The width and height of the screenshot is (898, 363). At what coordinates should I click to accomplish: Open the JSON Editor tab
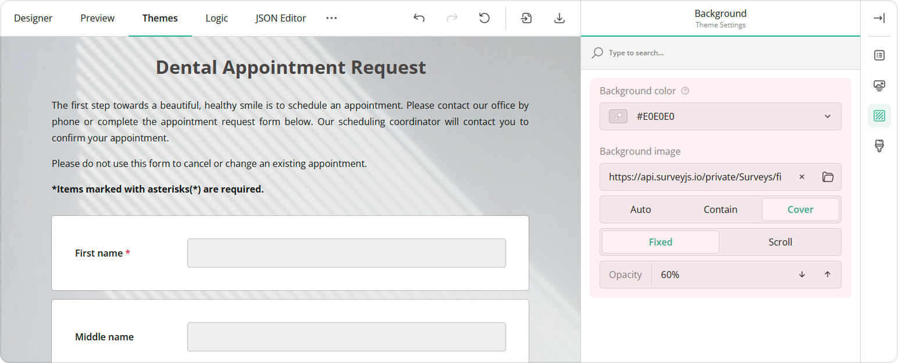[280, 18]
